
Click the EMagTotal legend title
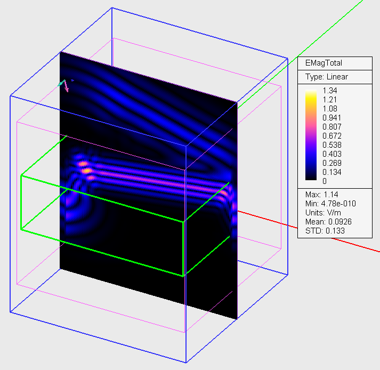324,63
